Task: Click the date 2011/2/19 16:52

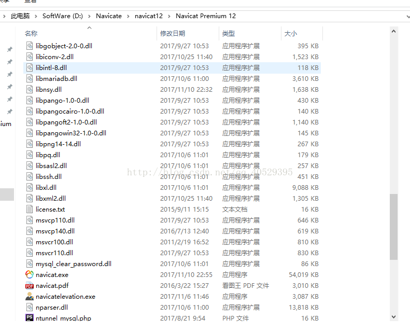Action: click(x=185, y=242)
